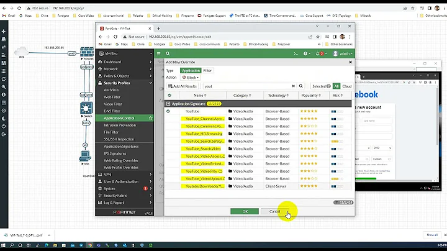Open a new tab in FortiGate browser

(158, 29)
